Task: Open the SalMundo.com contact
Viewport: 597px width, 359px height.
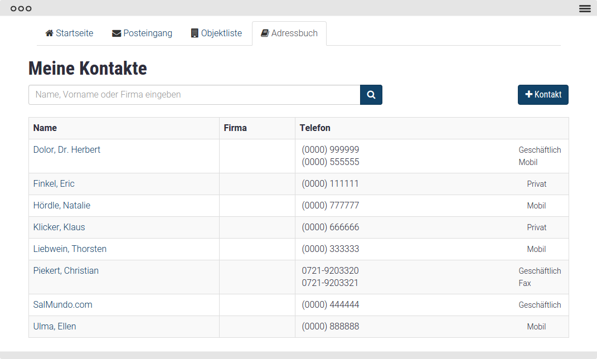Action: (63, 305)
